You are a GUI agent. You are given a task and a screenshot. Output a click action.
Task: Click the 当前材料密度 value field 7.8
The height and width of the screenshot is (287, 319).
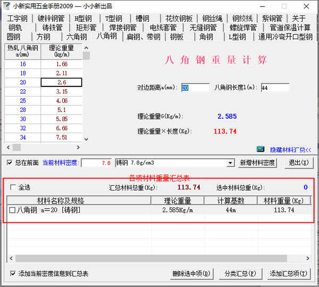pos(96,163)
